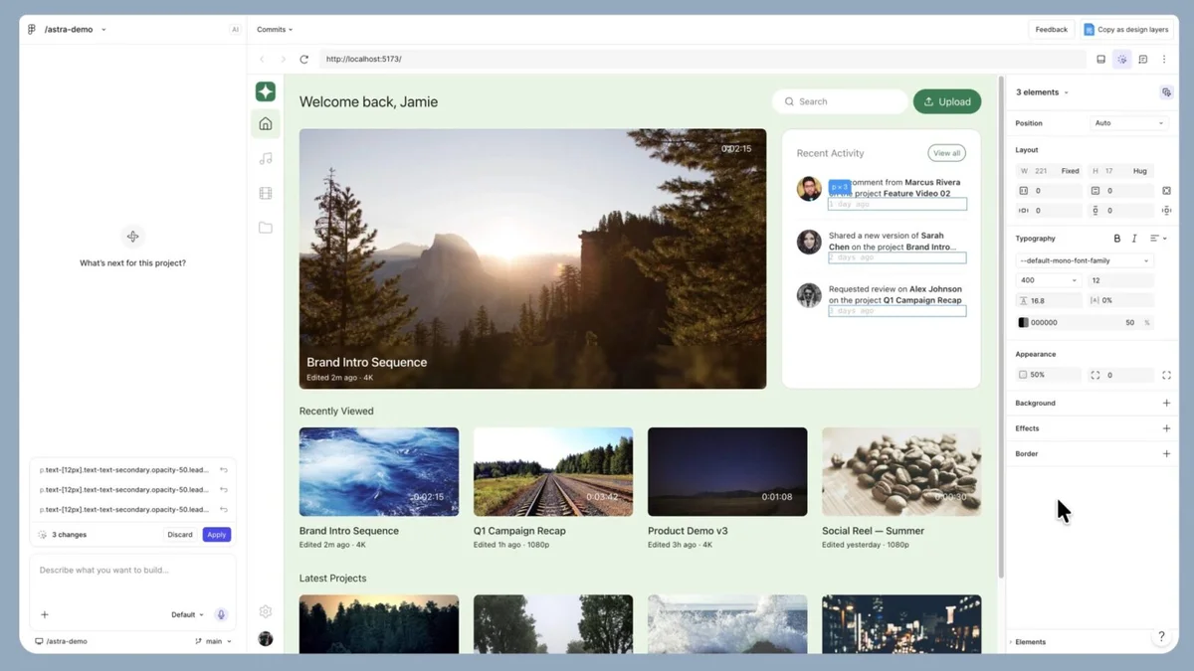Click Discard to drop the 3 changes
Viewport: 1194px width, 671px height.
[x=180, y=535]
